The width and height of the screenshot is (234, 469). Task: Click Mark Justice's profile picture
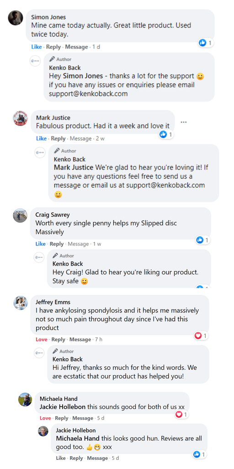(20, 119)
